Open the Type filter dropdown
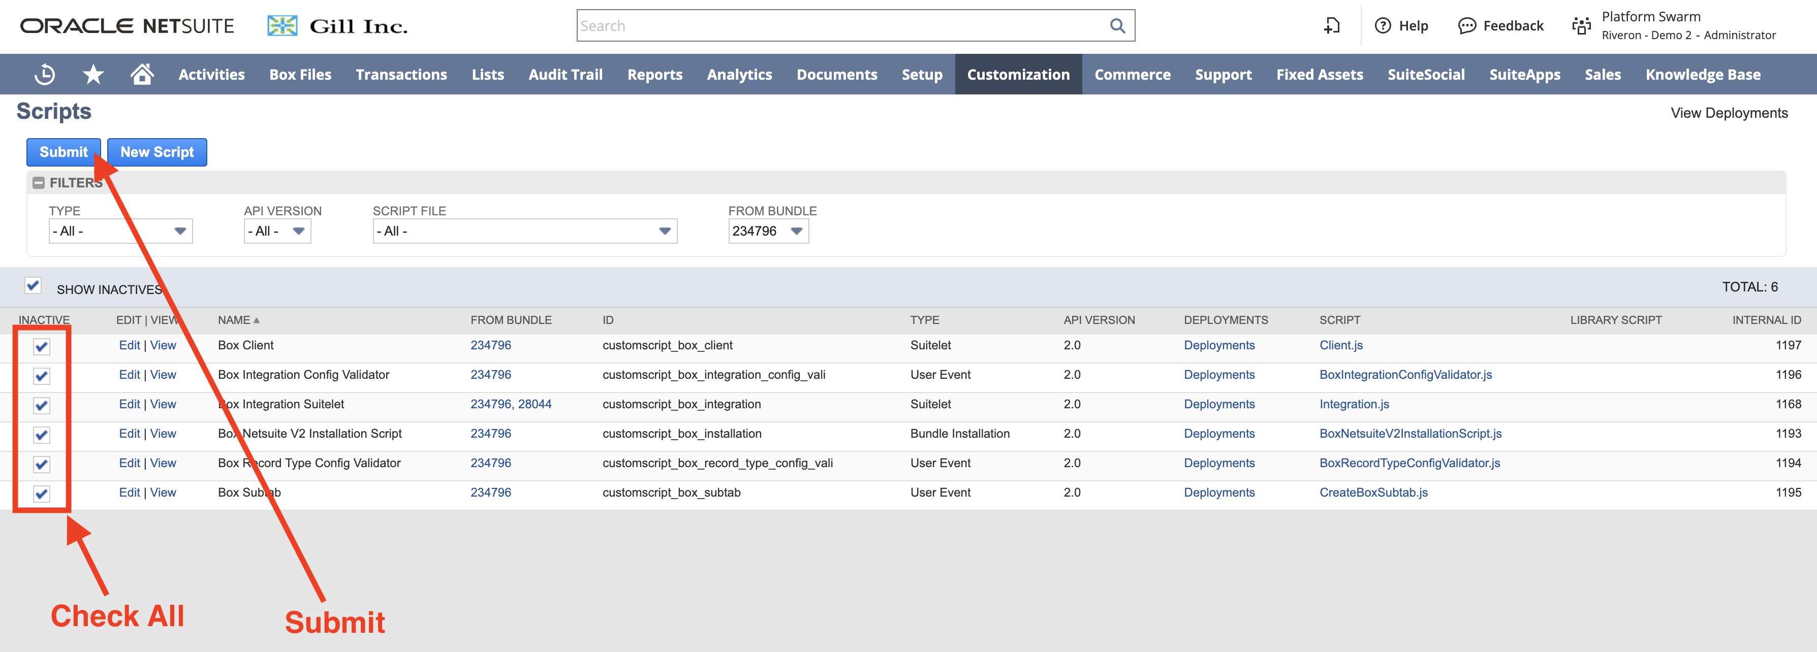Screen dimensions: 1817x652 (120, 231)
